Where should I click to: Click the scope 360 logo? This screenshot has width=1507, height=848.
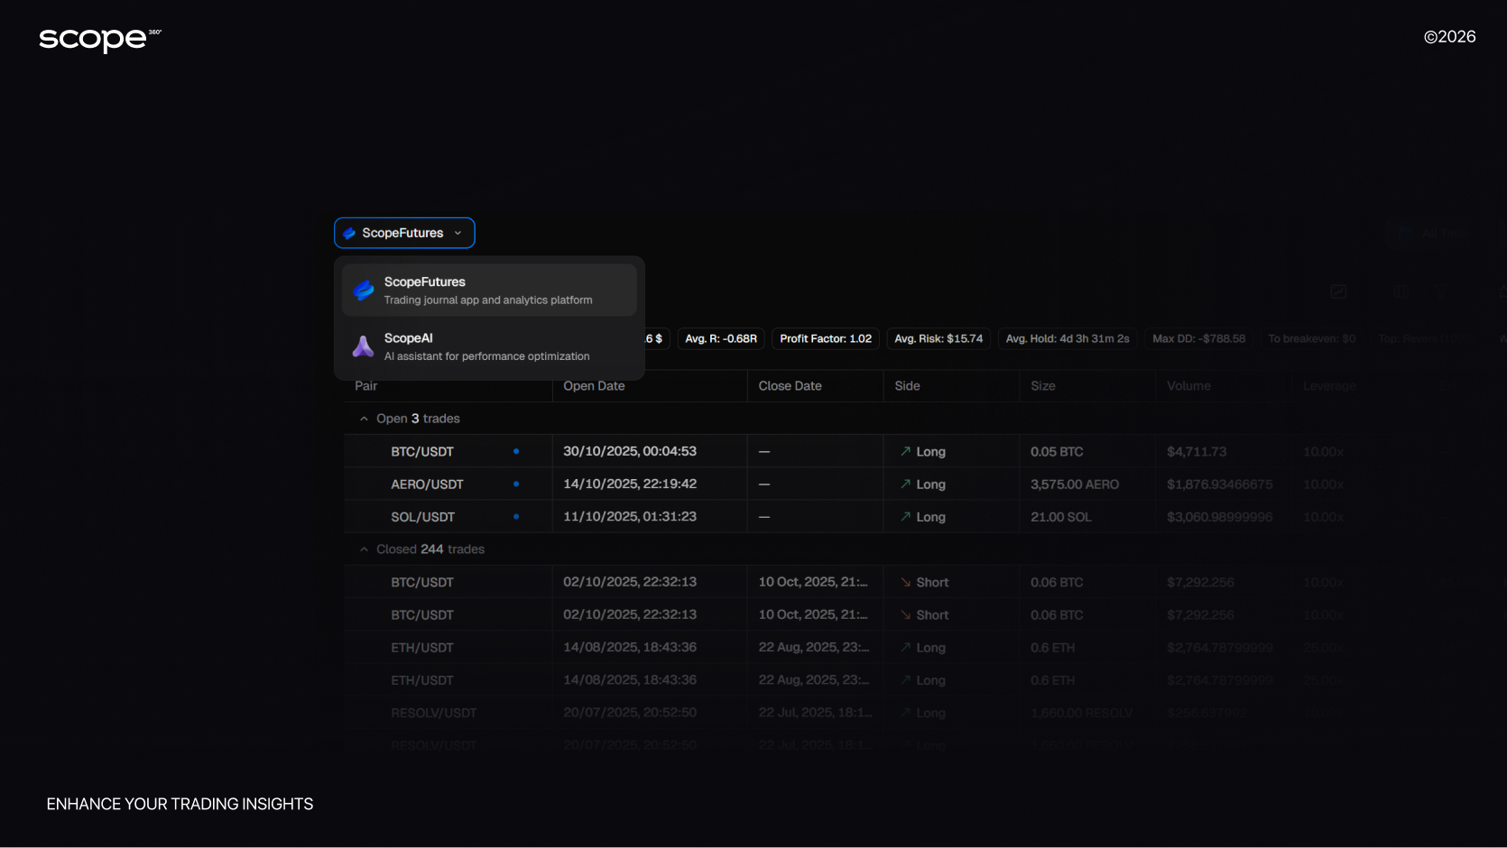99,39
